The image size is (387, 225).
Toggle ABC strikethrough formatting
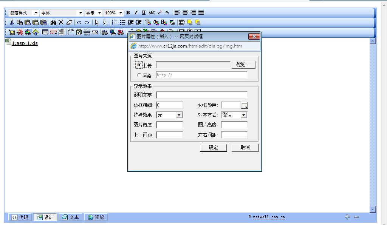tap(152, 13)
